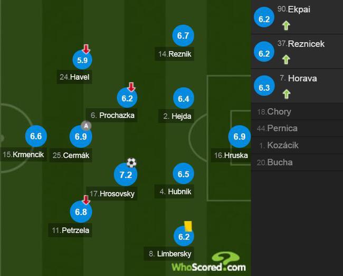Click the goal ball icon on Hrosovsky
The width and height of the screenshot is (343, 276).
point(131,163)
